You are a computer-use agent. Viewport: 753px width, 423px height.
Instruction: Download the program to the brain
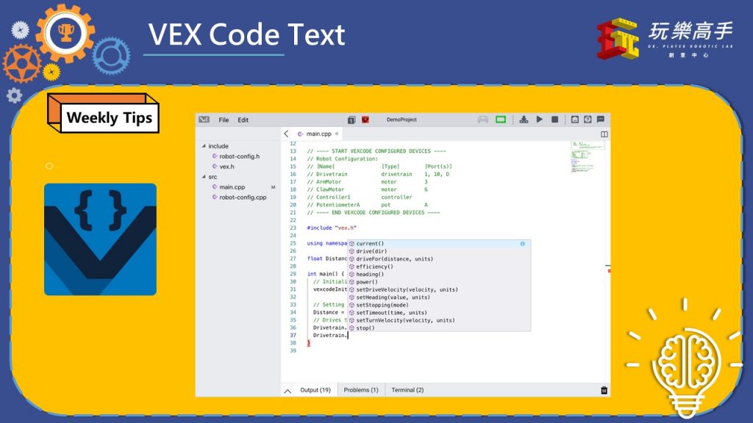click(524, 120)
